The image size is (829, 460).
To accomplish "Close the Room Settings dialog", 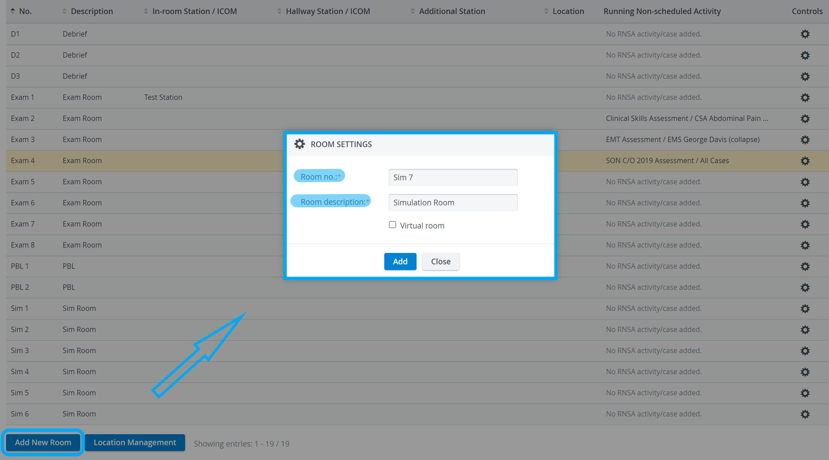I will click(x=441, y=261).
